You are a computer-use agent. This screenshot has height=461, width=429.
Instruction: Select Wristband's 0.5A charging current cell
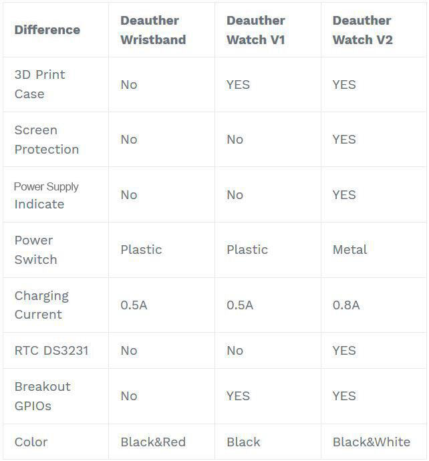[x=134, y=305]
